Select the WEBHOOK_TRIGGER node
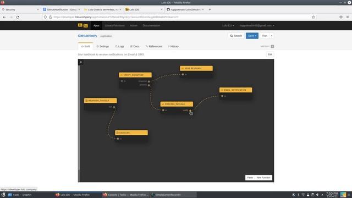 100,101
